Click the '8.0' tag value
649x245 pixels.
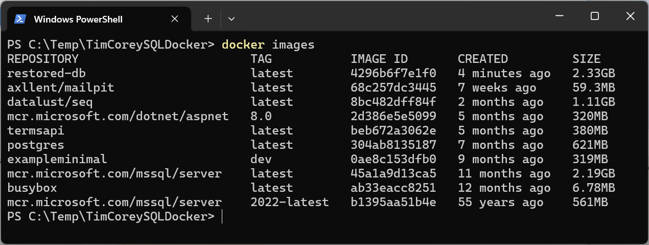[x=261, y=116]
